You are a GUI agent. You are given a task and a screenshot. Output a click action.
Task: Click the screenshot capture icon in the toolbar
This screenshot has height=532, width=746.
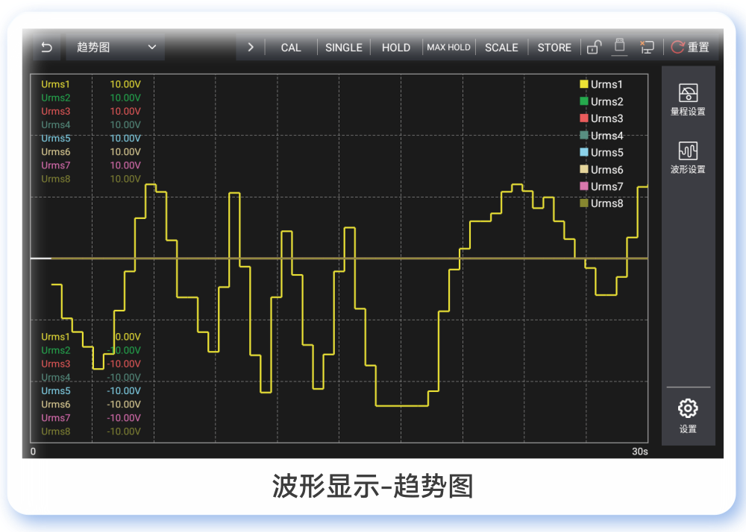[647, 47]
